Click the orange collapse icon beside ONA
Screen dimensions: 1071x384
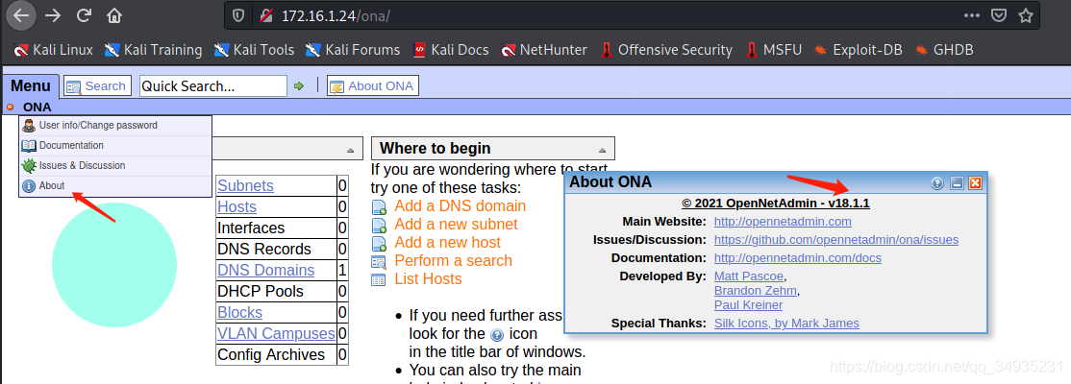(x=11, y=107)
